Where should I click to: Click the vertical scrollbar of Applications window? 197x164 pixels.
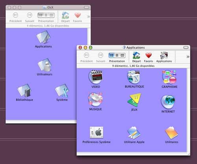point(188,110)
